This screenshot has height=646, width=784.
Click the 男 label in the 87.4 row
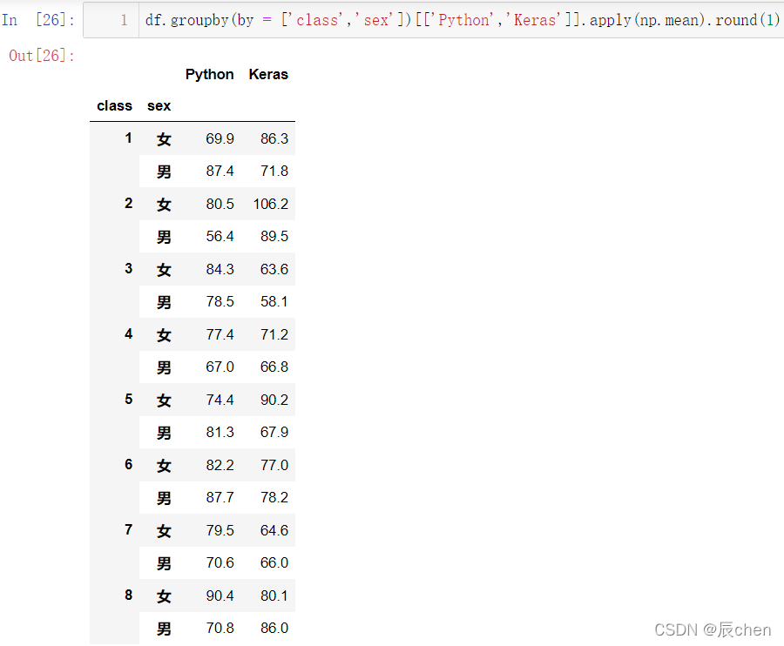pyautogui.click(x=164, y=172)
